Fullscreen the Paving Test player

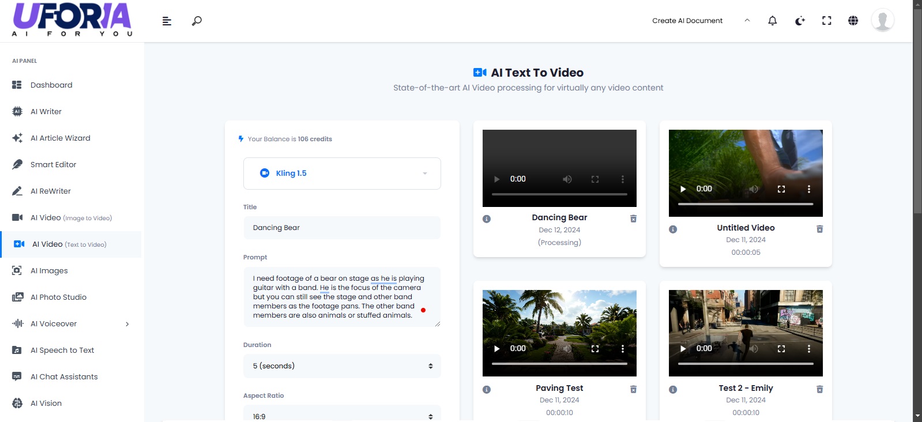click(595, 349)
